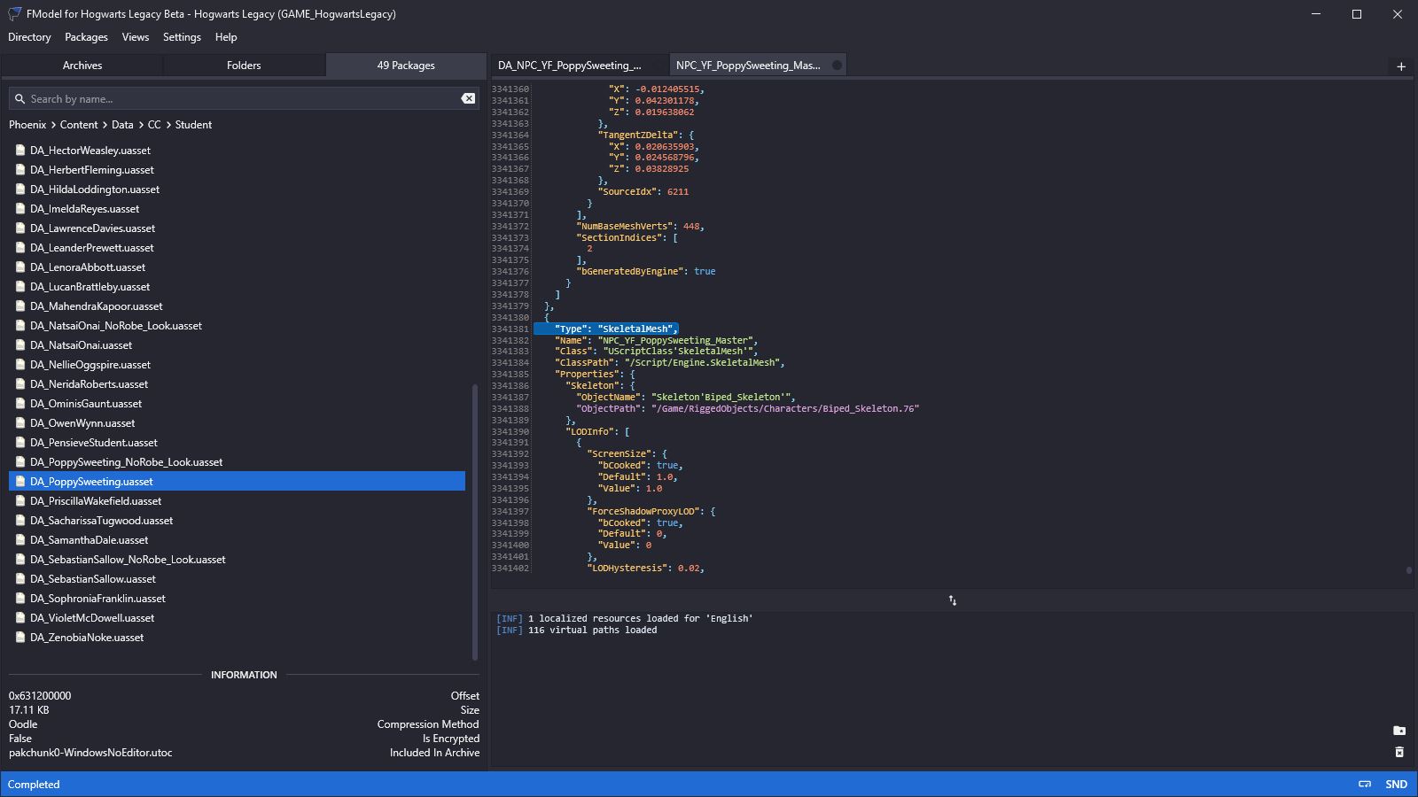
Task: Select highlighted DA_PoppySweeting.uasset
Action: pos(237,482)
